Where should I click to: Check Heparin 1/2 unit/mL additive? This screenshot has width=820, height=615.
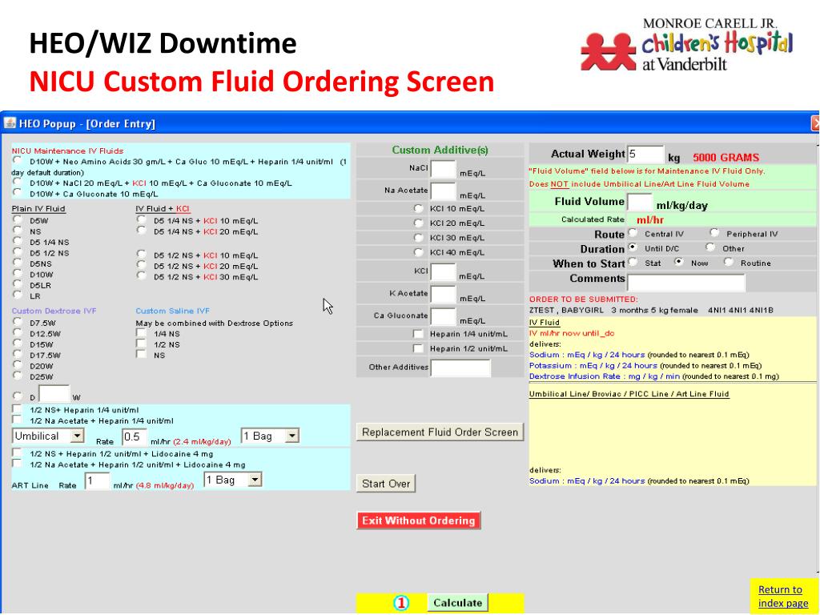coord(418,348)
